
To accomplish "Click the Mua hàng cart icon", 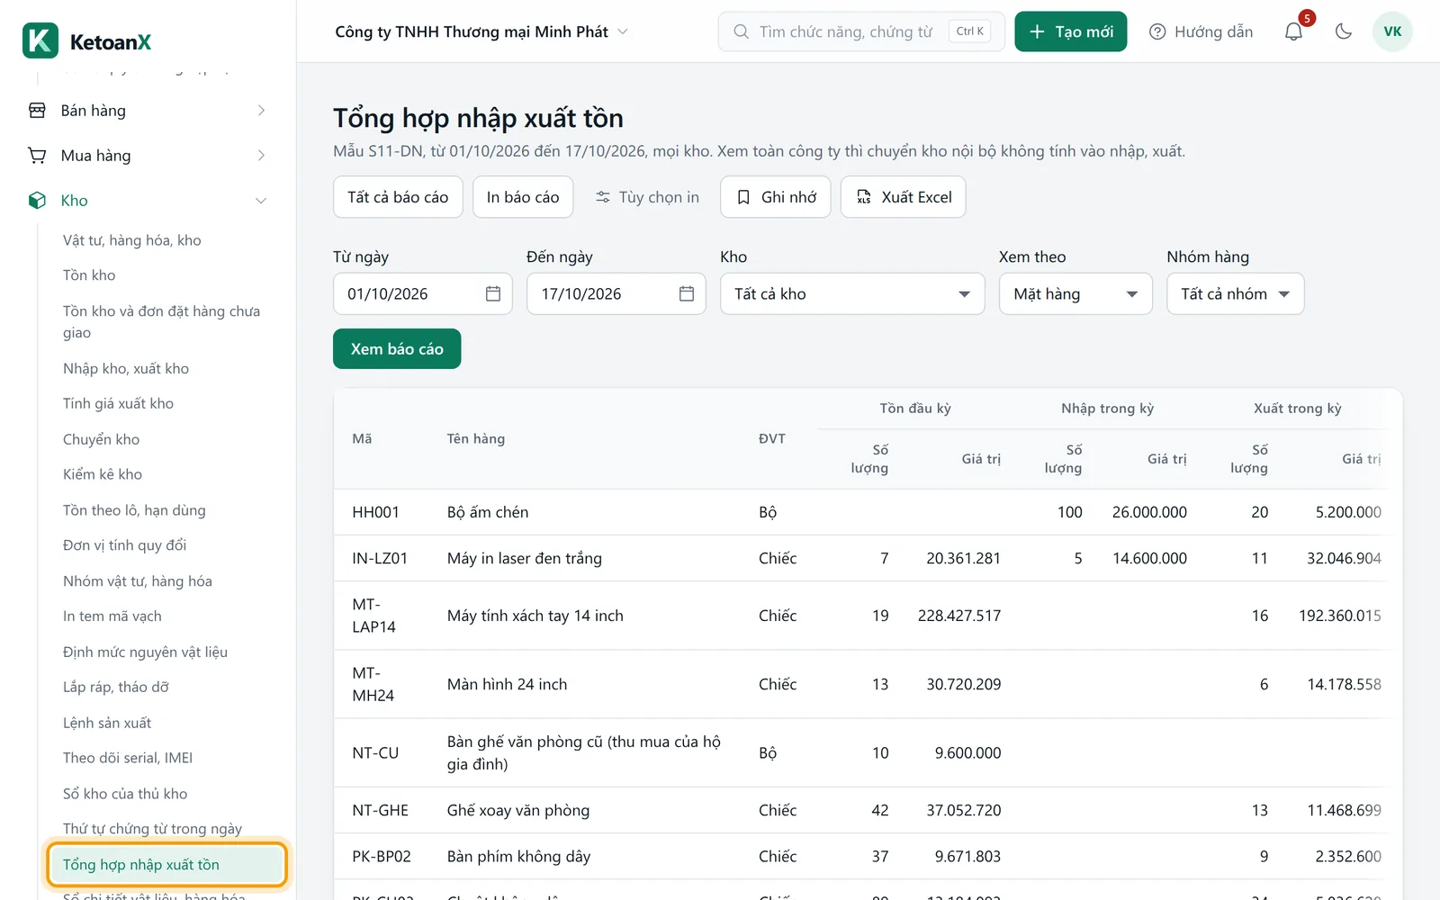I will click(37, 156).
